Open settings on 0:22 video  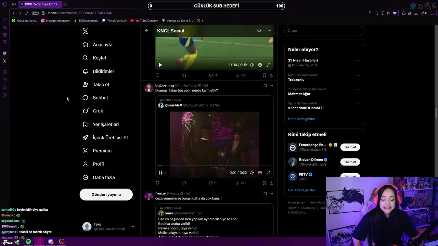[260, 173]
